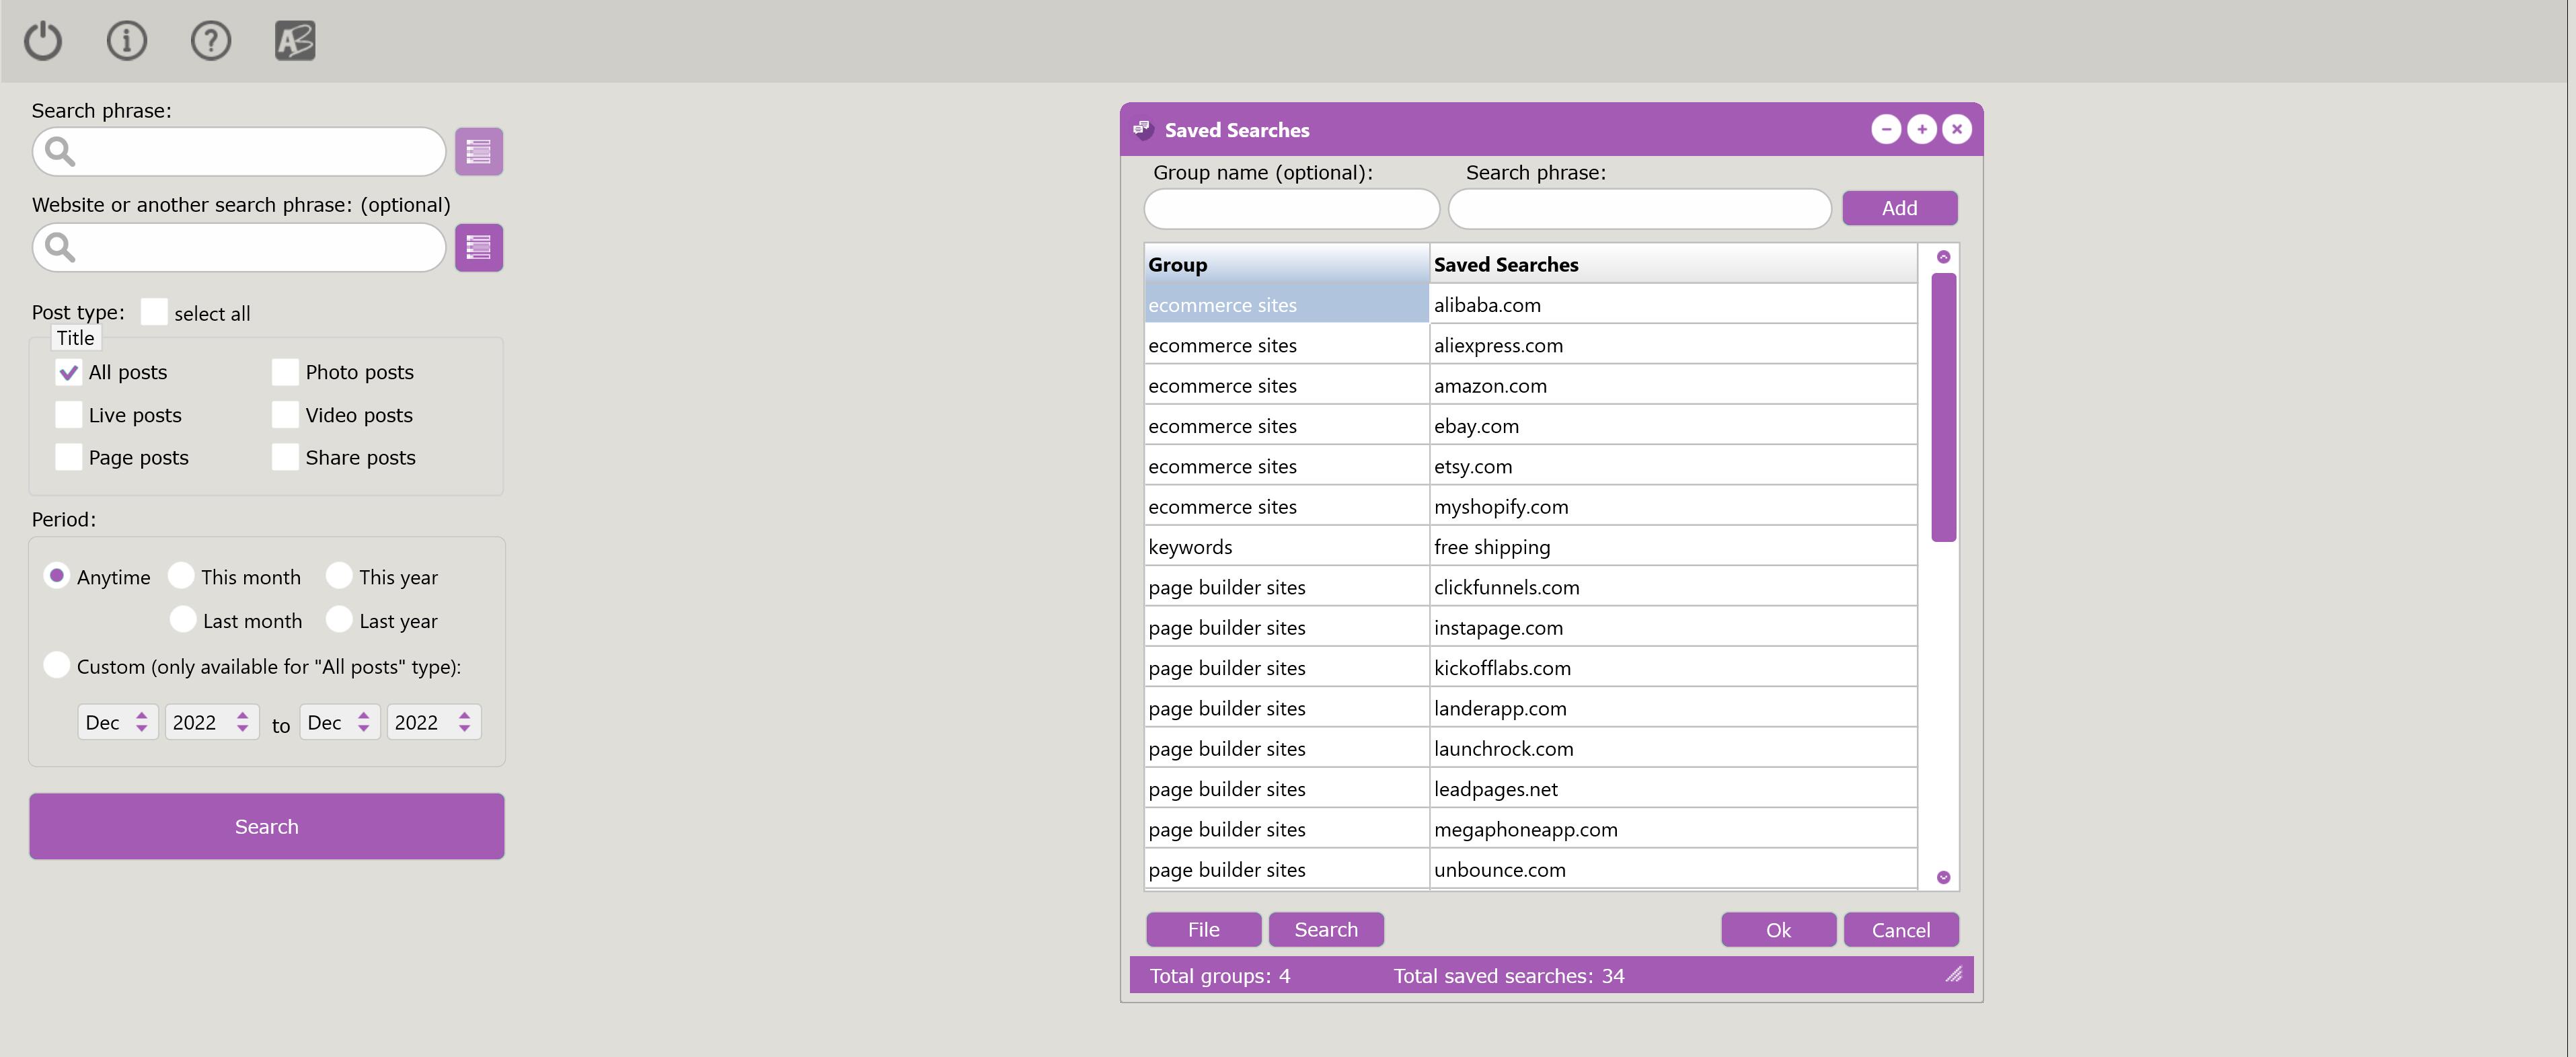Select the leadpages.net saved search
This screenshot has width=2576, height=1057.
(1673, 788)
